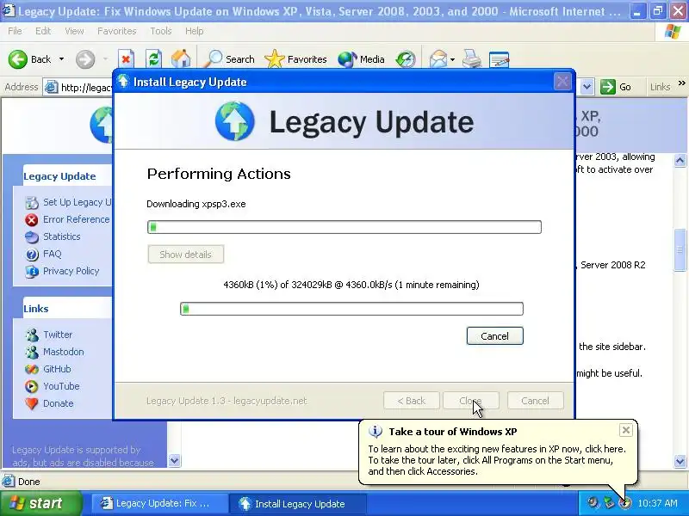Expand the Back button history dropdown arrow
689x516 pixels.
[x=61, y=59]
